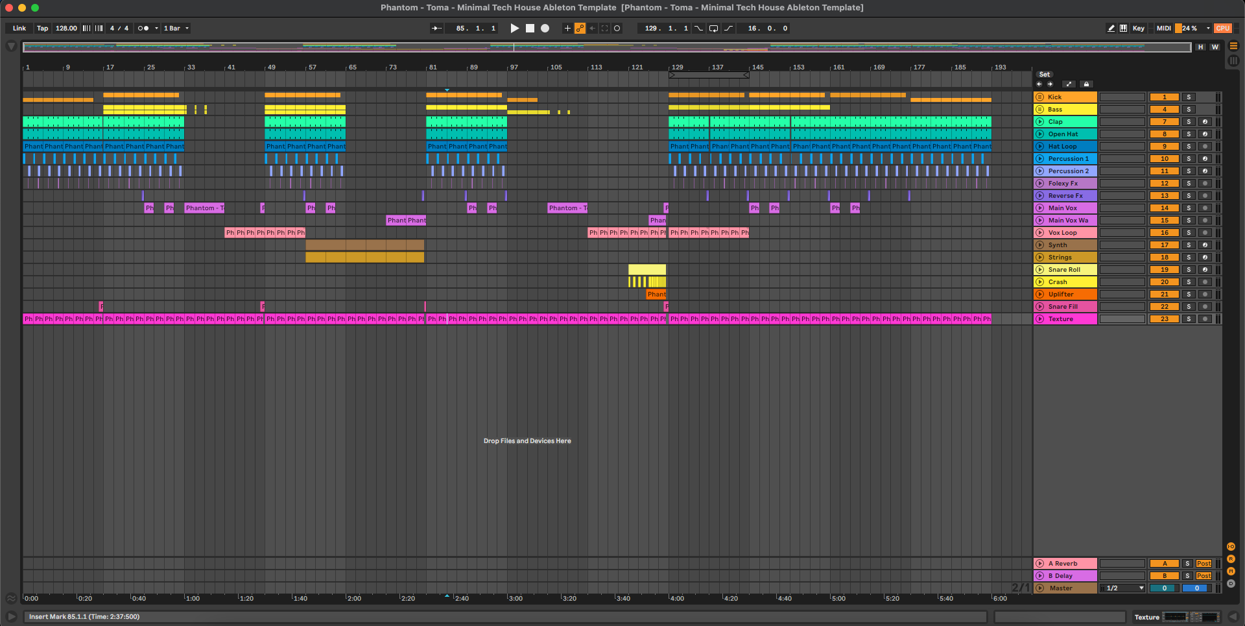Adjust the Master track volume slider
The height and width of the screenshot is (626, 1245).
tap(1164, 588)
